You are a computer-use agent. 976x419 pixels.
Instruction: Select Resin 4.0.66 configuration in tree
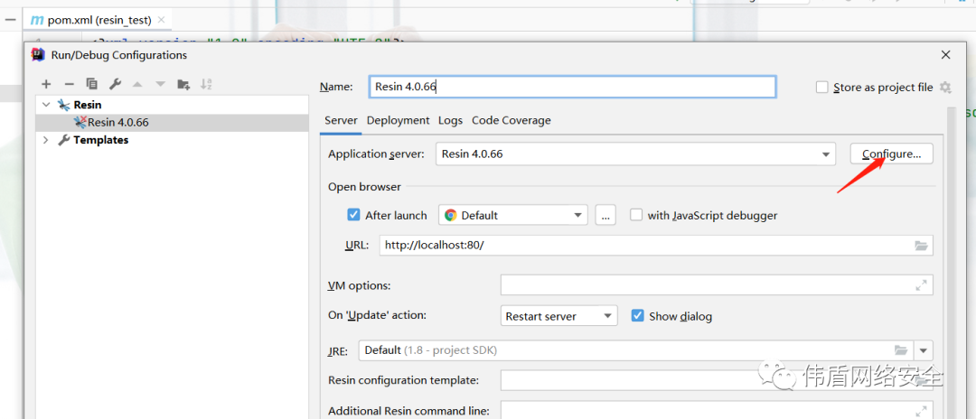click(172, 122)
